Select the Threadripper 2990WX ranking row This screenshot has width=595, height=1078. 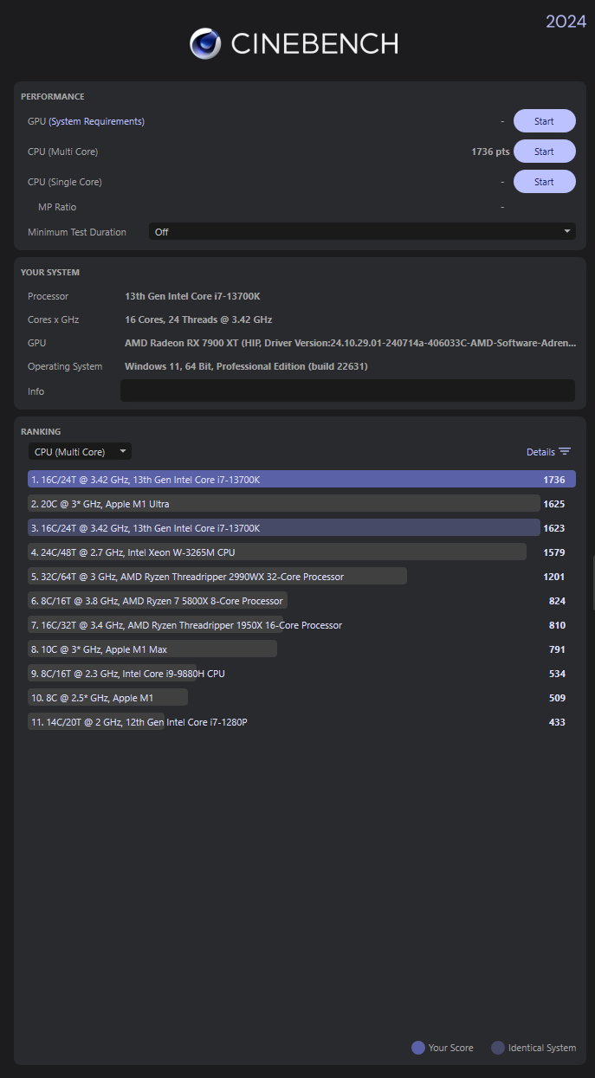pos(301,577)
